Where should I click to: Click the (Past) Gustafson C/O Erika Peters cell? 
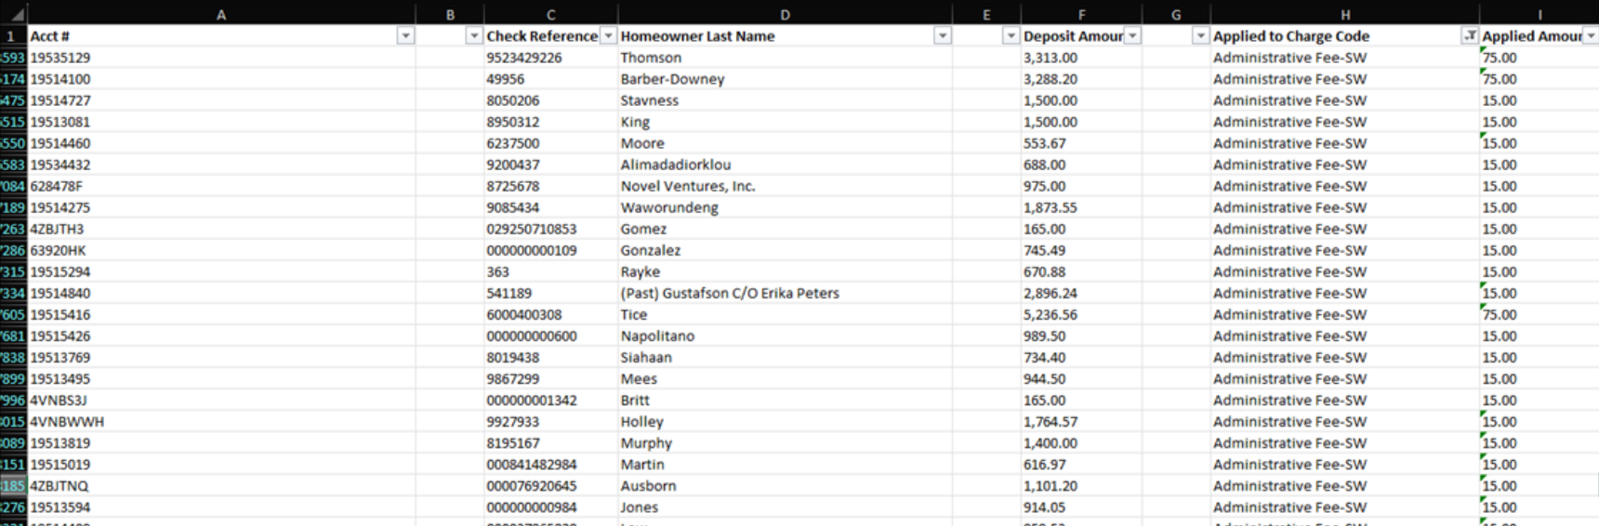[x=785, y=293]
